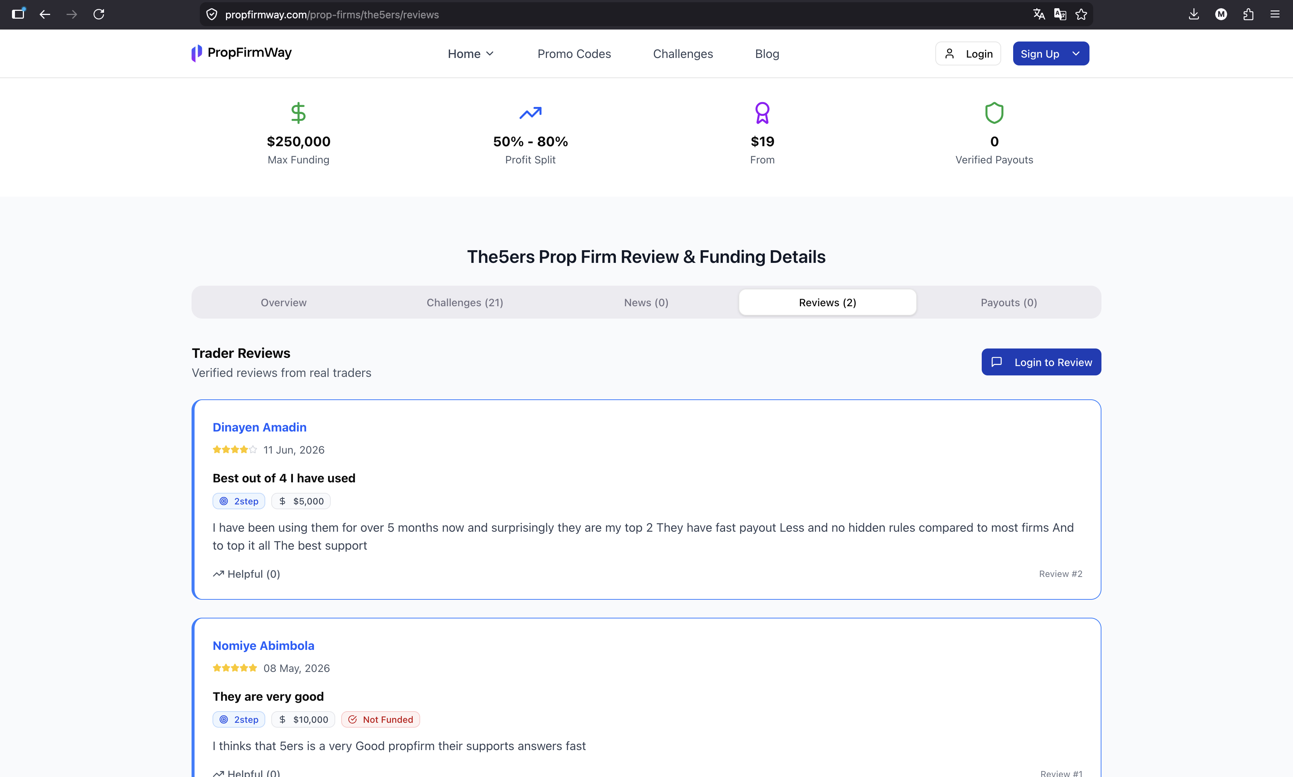Click the $10,000 account size tag
Screen dimensions: 1293x777
pyautogui.click(x=303, y=719)
